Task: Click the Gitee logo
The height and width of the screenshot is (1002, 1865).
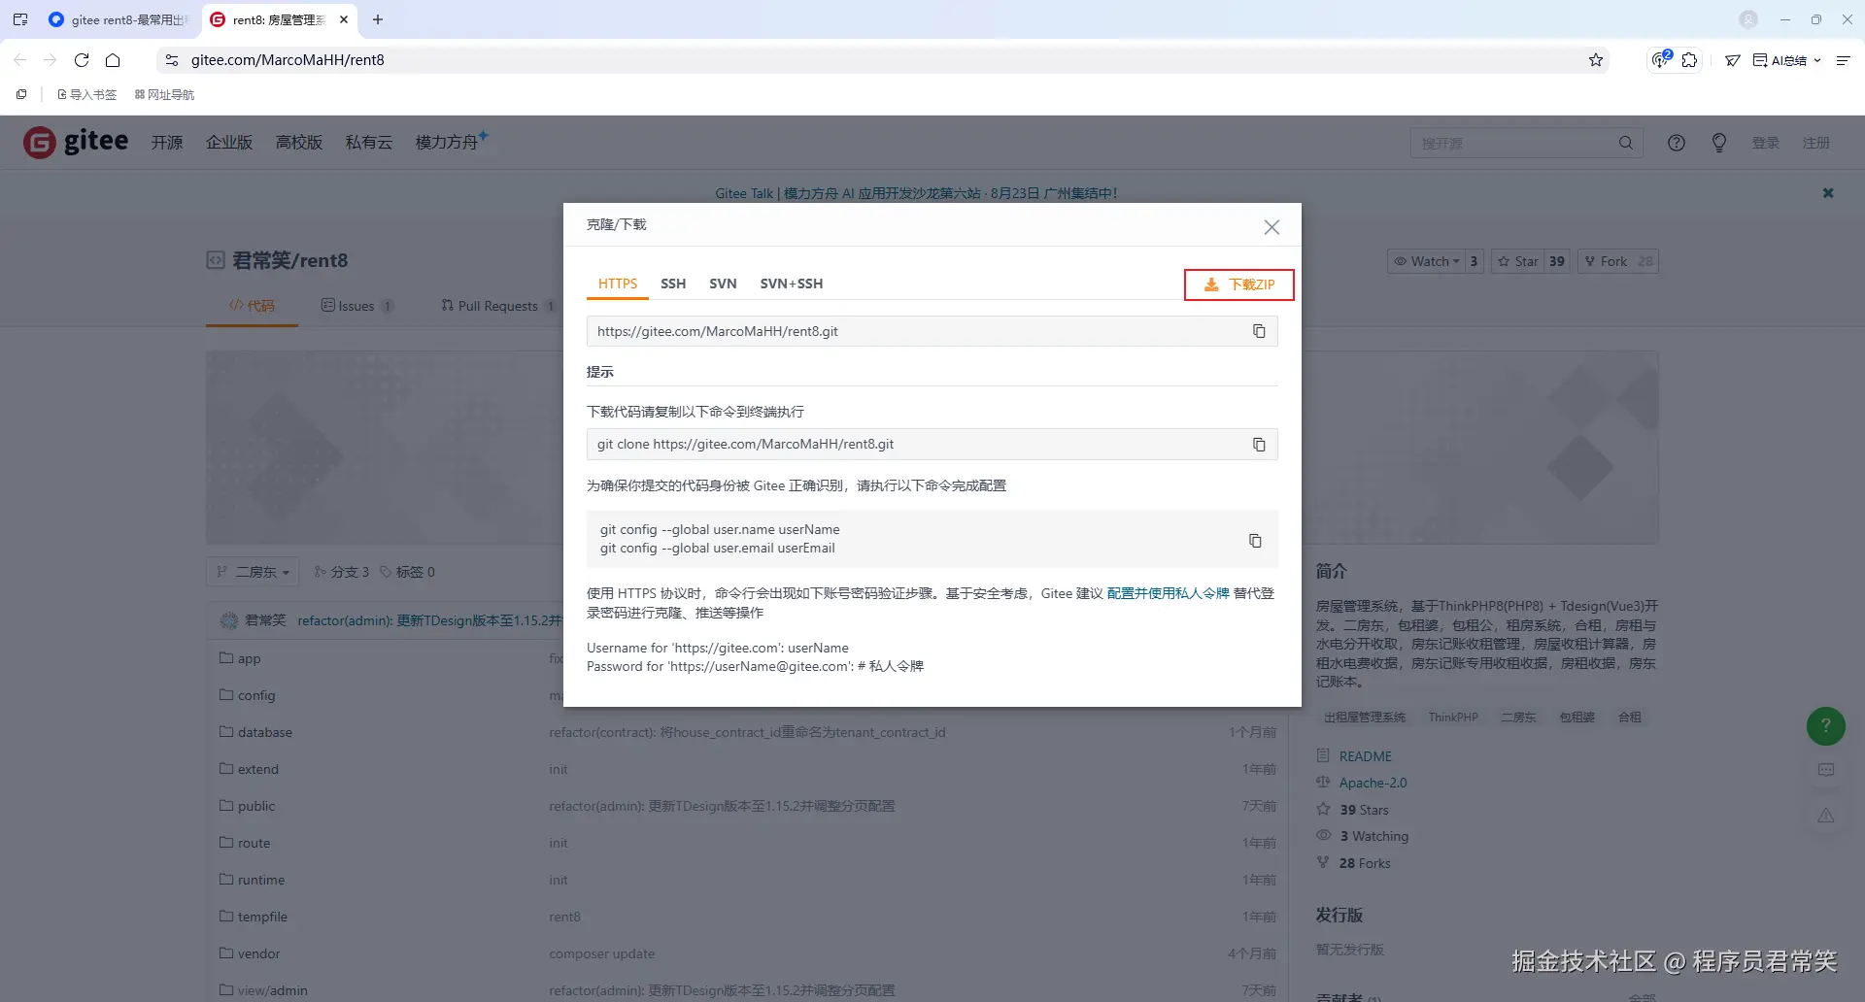Action: tap(76, 142)
